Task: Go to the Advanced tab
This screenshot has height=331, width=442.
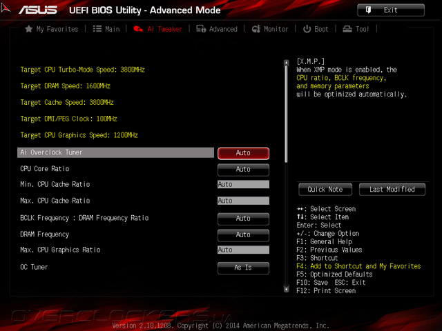Action: click(x=223, y=29)
